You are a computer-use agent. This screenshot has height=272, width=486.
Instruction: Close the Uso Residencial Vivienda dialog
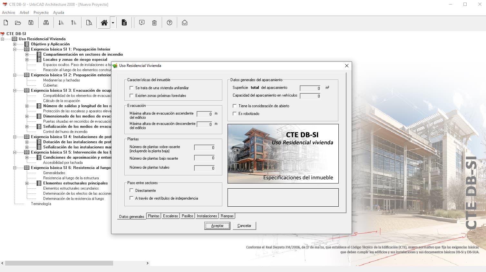click(347, 66)
